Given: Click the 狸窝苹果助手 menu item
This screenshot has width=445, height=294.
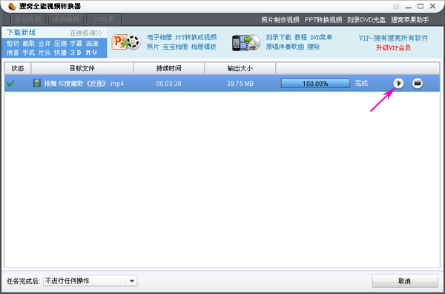Looking at the screenshot, I should click(x=410, y=20).
